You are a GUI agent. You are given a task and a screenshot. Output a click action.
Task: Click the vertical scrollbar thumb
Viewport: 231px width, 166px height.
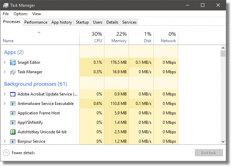(x=223, y=54)
